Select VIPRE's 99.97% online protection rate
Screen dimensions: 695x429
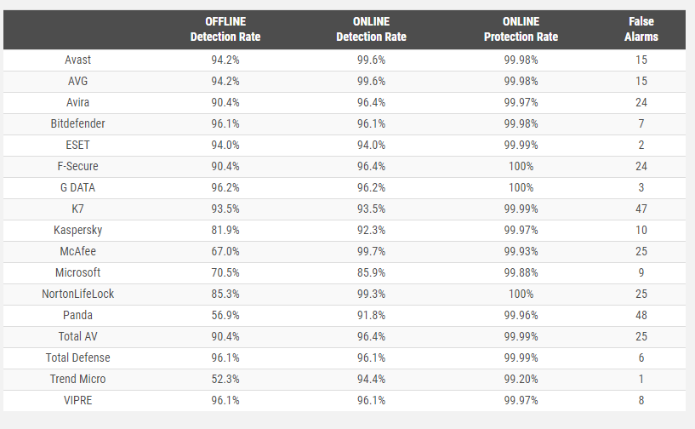521,401
